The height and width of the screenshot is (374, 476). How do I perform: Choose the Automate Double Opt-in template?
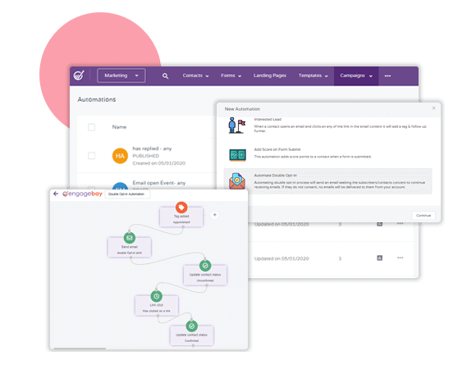click(x=327, y=181)
